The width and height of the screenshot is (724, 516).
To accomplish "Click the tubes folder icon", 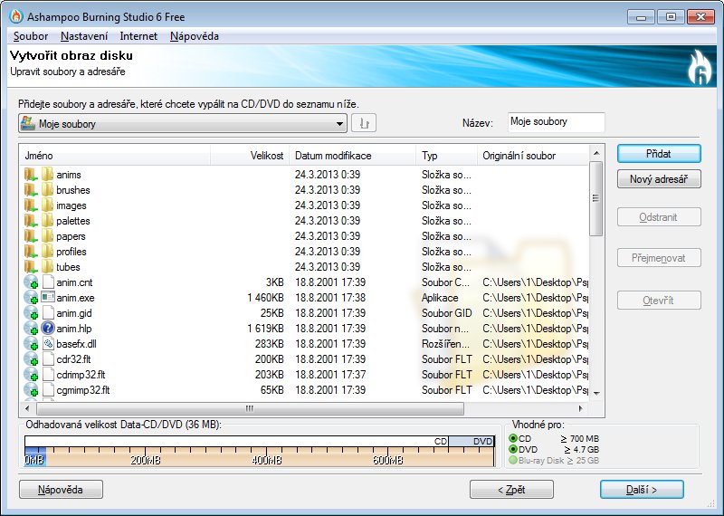I will [x=47, y=266].
